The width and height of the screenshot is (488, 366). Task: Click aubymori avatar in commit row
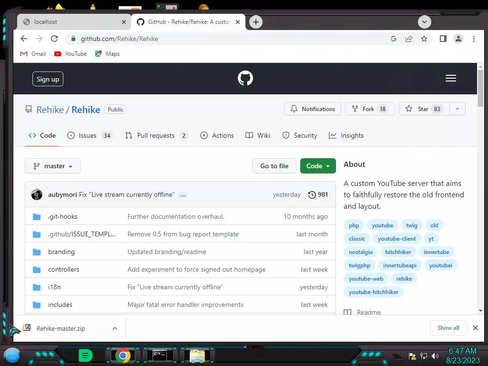click(37, 194)
